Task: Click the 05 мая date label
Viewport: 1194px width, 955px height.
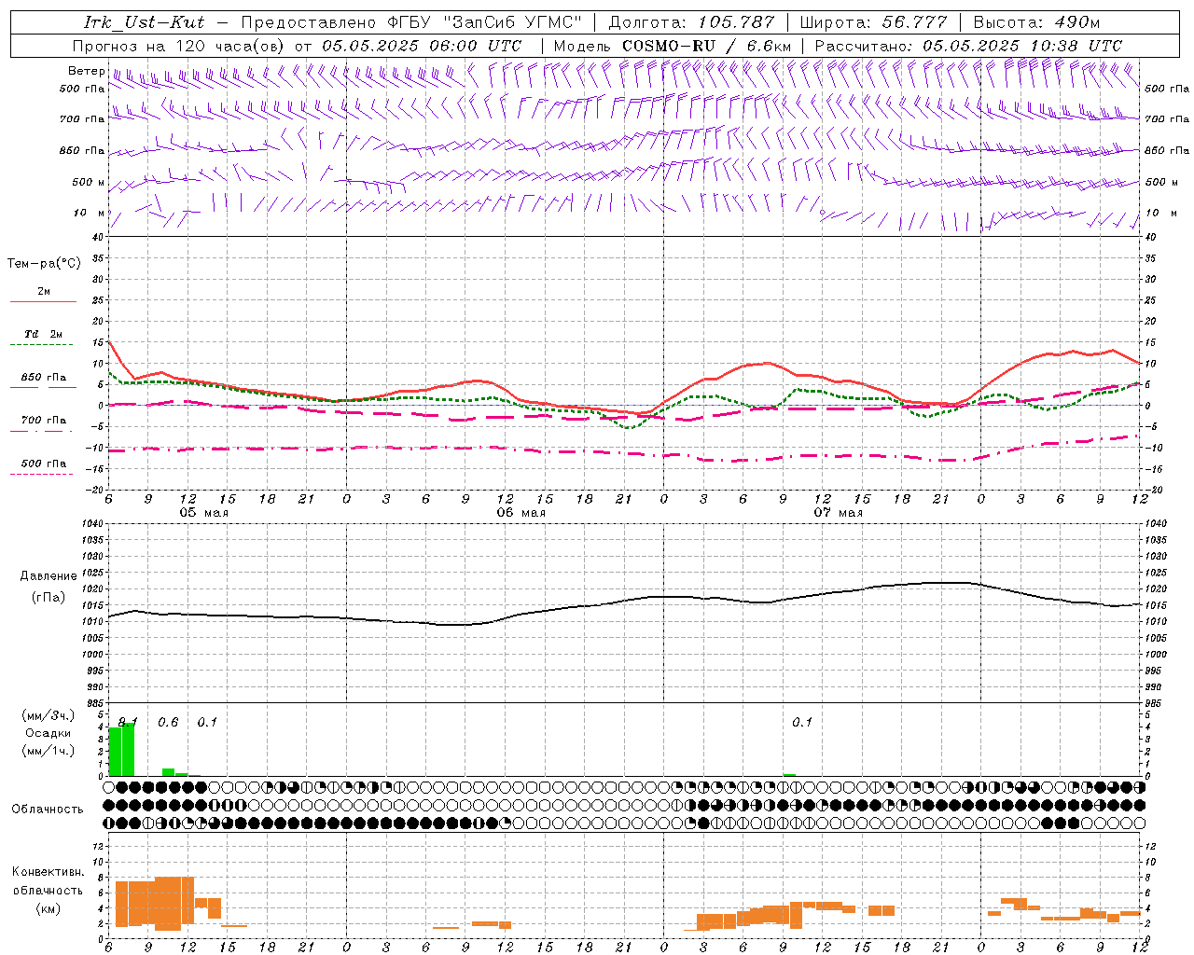Action: 203,513
